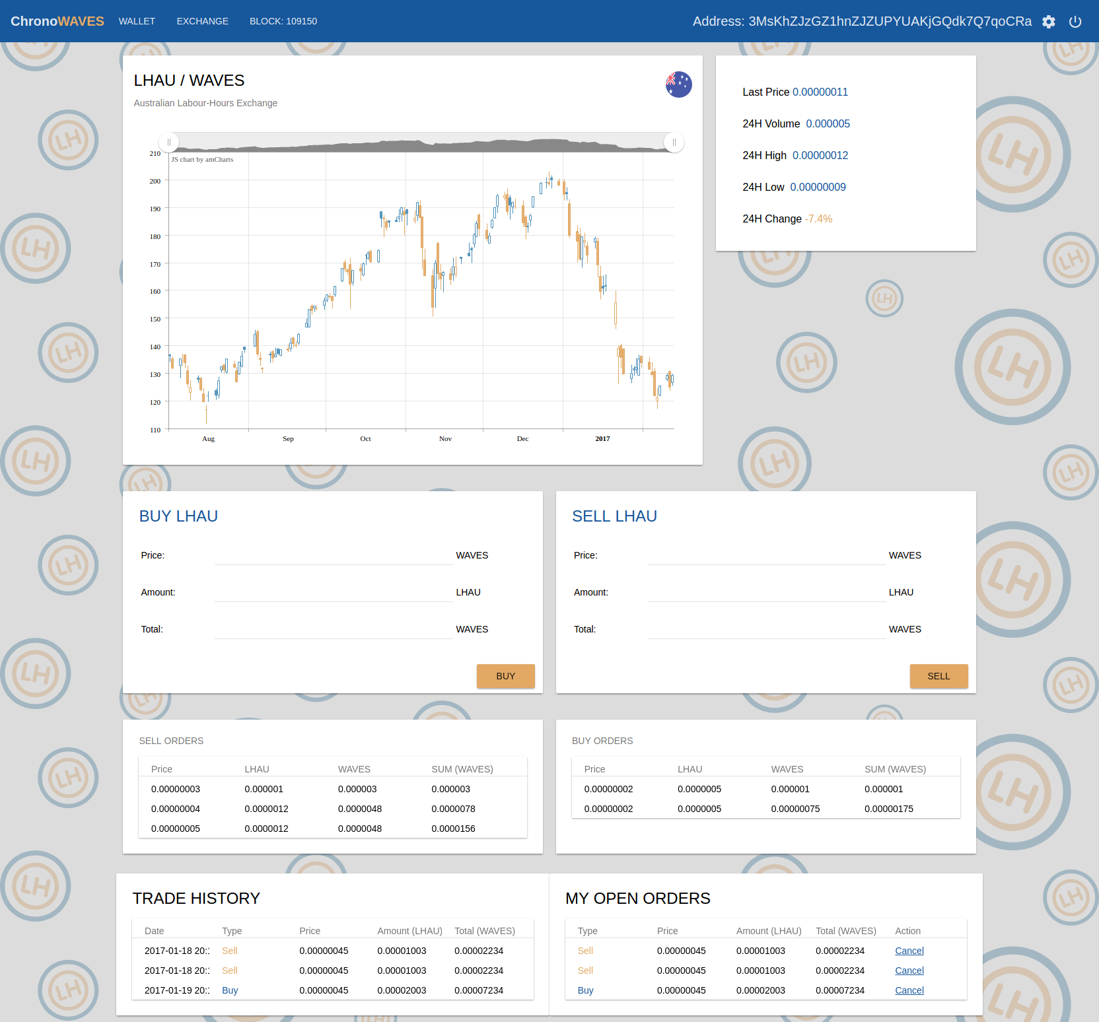Grab the left chart range slider handle

(168, 143)
